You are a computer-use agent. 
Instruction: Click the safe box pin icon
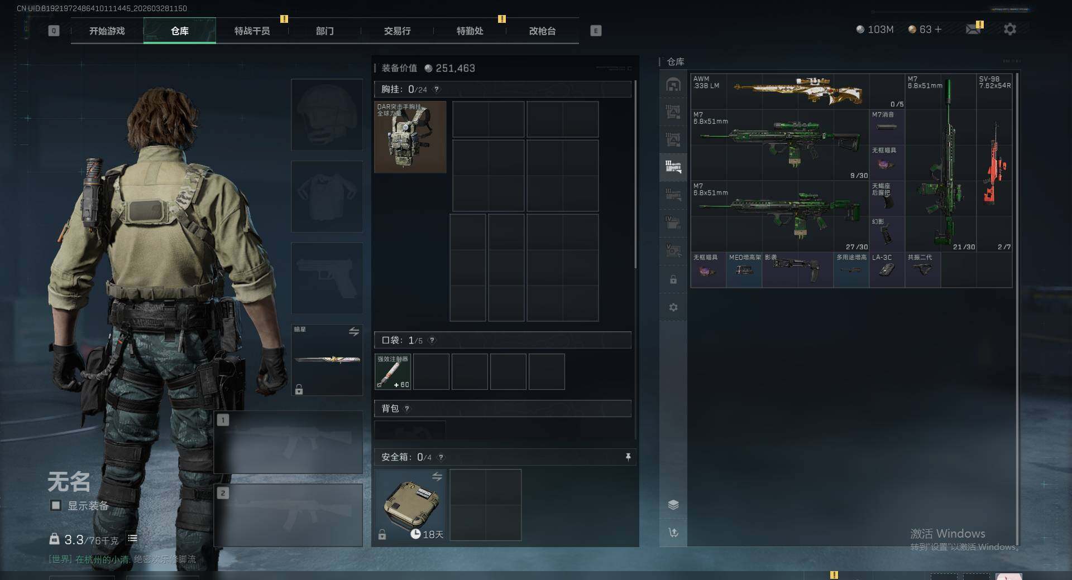click(628, 457)
